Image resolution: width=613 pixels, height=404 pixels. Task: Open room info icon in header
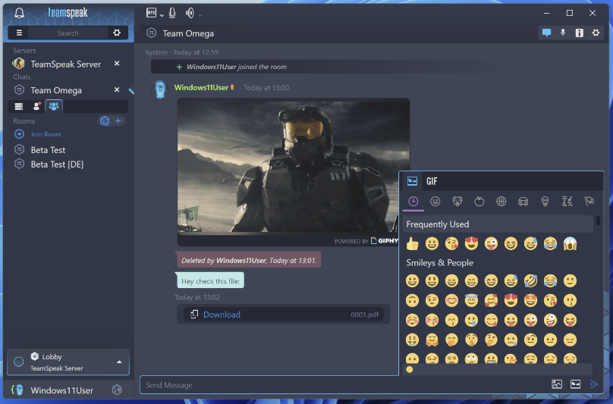point(580,33)
